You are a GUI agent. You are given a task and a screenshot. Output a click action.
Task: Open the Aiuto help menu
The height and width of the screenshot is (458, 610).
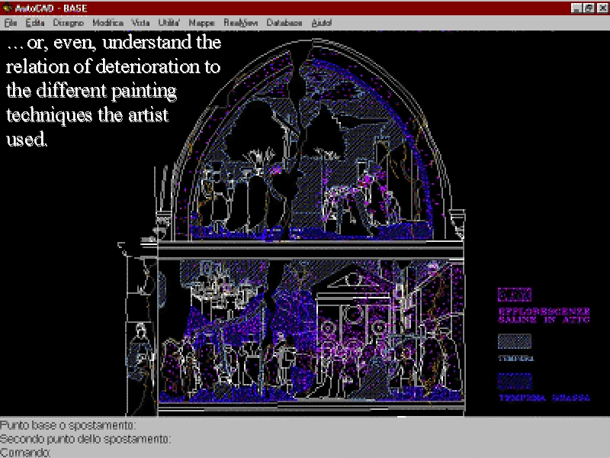click(321, 23)
